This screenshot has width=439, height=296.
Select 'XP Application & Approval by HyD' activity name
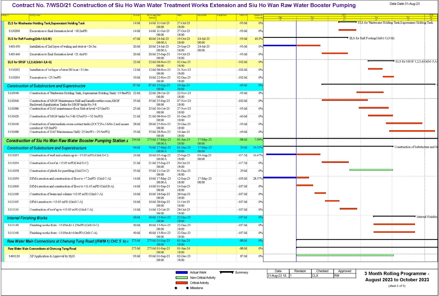pos(52,256)
